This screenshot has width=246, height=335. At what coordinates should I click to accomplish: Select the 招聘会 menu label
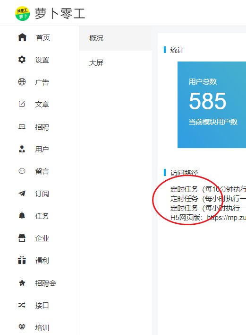[46, 283]
